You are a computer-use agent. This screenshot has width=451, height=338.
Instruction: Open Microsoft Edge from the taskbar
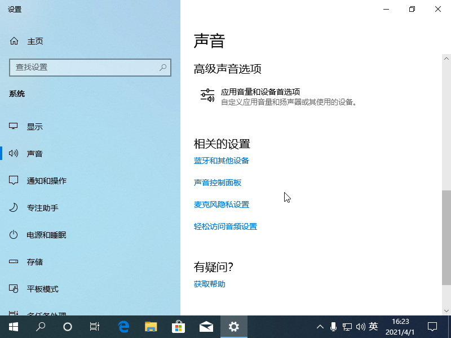[123, 327]
